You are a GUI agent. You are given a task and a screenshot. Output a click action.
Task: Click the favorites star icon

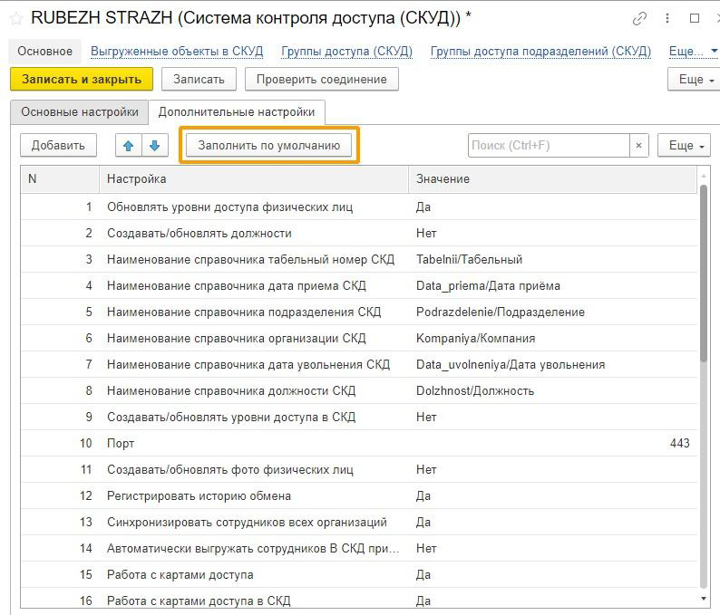pos(15,18)
